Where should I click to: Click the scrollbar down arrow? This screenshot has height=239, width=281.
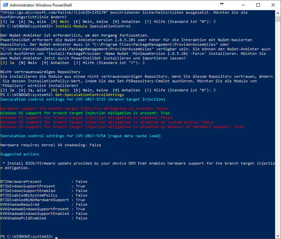coord(278,236)
